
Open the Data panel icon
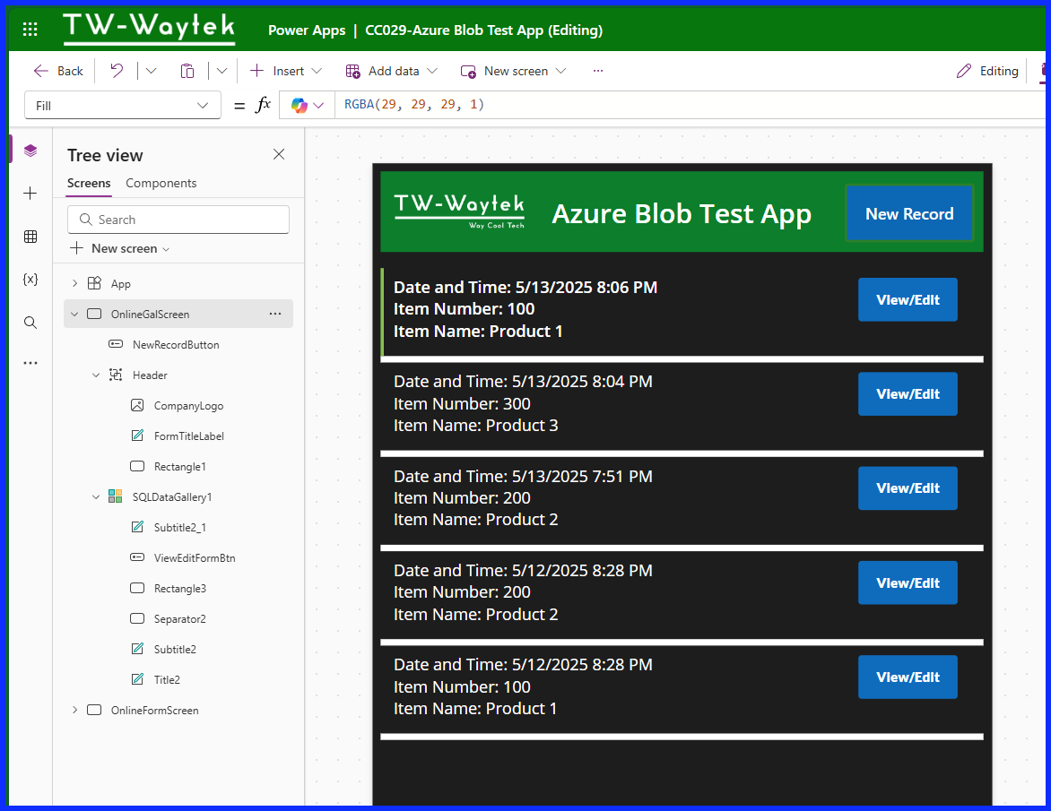tap(30, 236)
